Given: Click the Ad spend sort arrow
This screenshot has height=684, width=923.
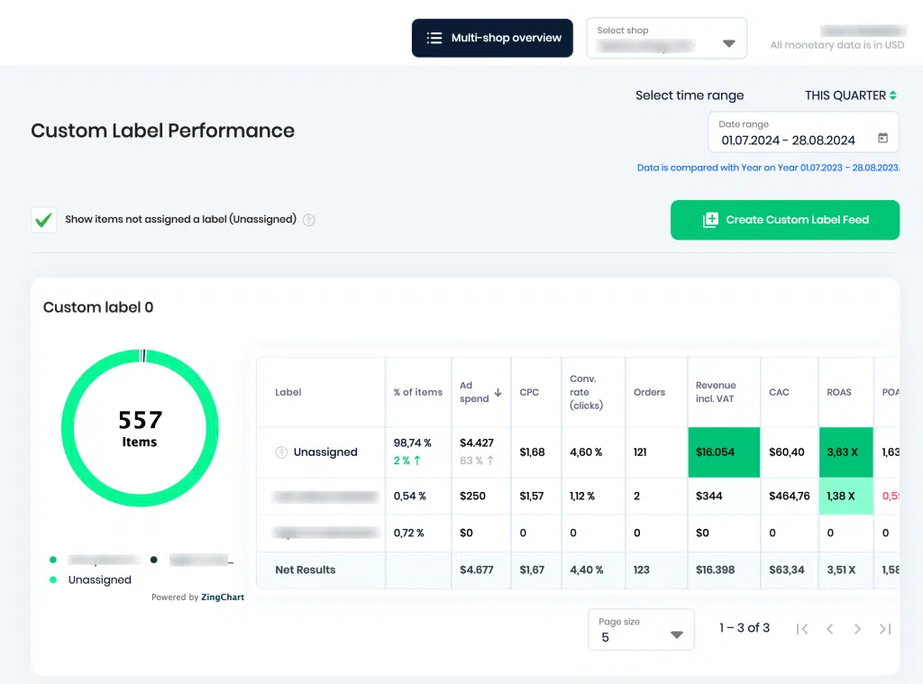Looking at the screenshot, I should point(498,392).
